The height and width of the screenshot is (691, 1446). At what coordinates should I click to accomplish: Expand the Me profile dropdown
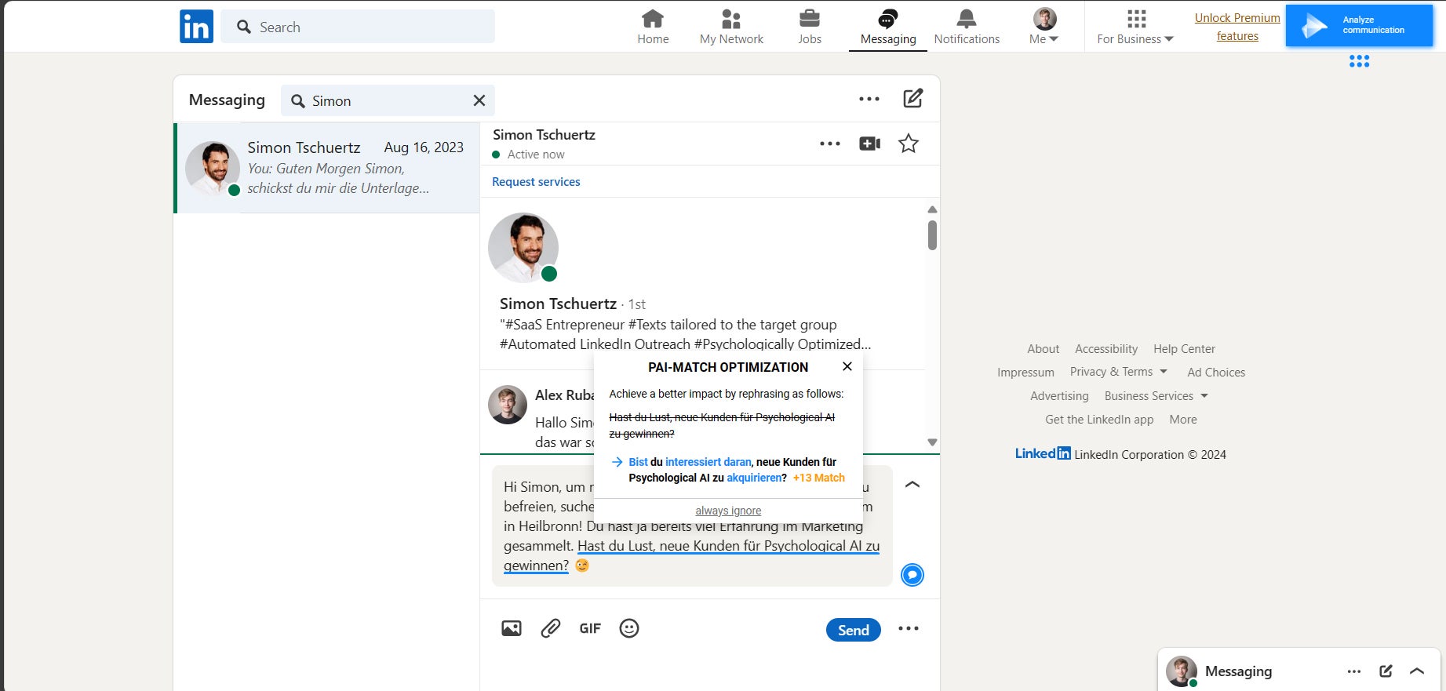[1044, 27]
